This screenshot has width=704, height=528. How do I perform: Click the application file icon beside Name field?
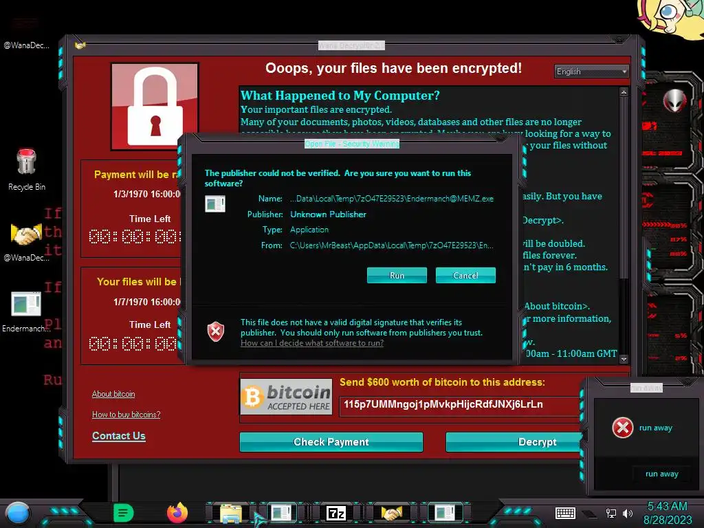click(x=215, y=203)
